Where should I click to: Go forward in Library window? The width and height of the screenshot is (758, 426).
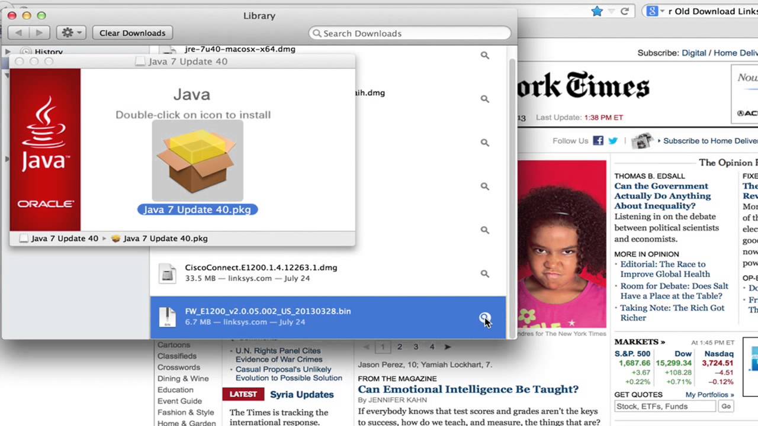click(39, 33)
